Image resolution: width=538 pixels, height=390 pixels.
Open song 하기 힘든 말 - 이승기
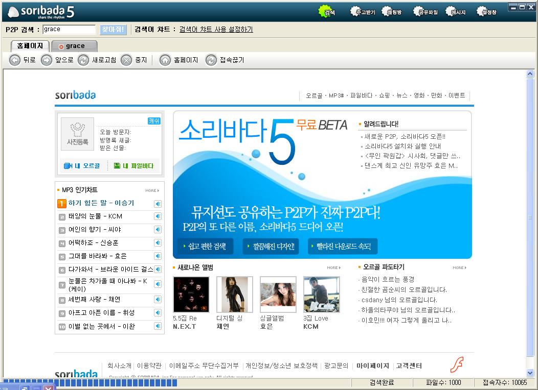click(x=101, y=203)
